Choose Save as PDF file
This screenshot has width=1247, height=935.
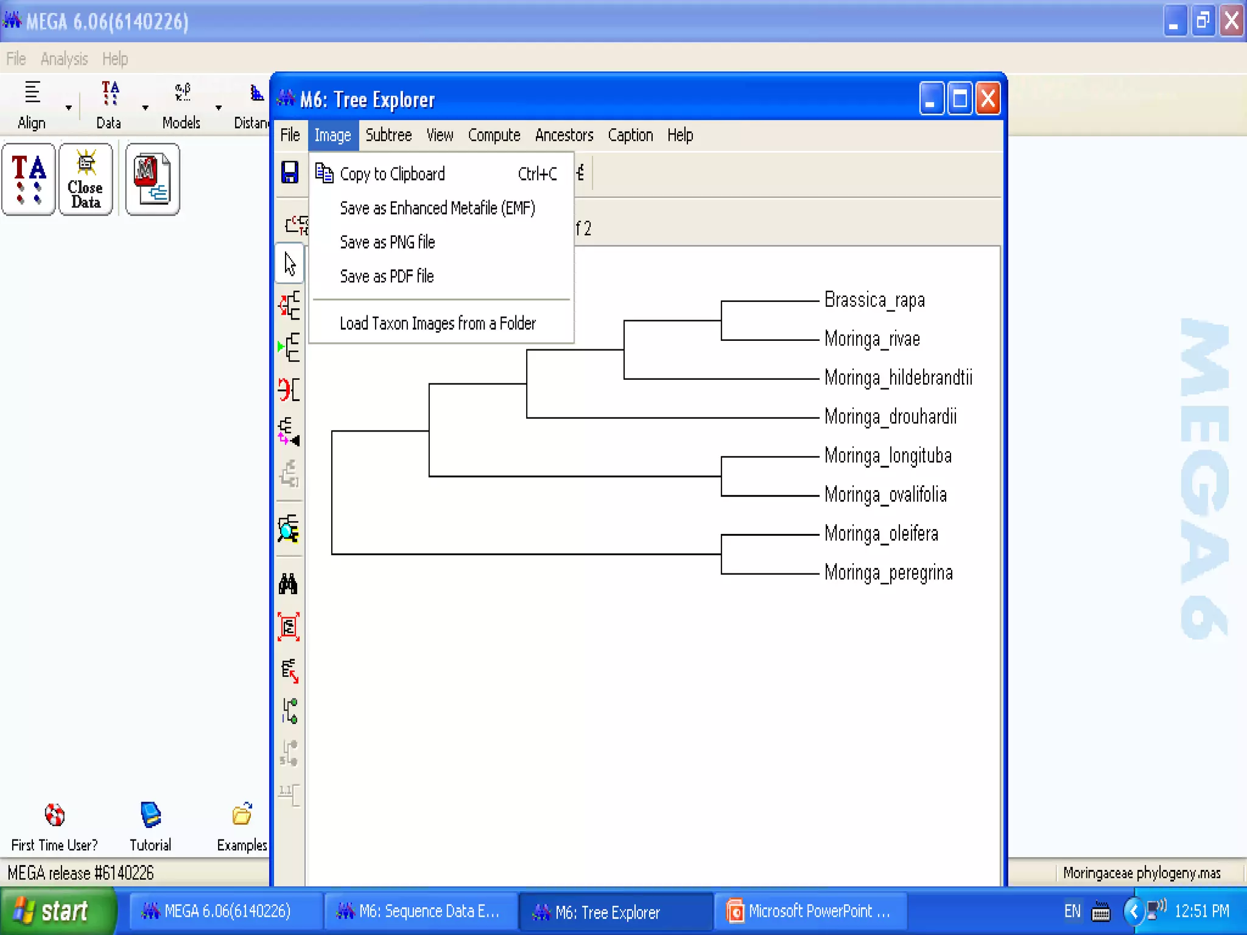coord(441,276)
